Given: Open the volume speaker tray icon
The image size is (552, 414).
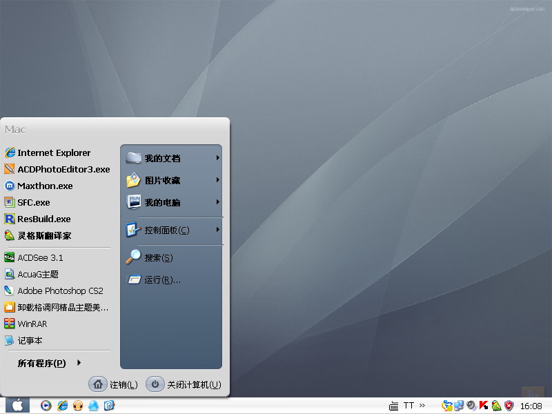Looking at the screenshot, I should 471,406.
